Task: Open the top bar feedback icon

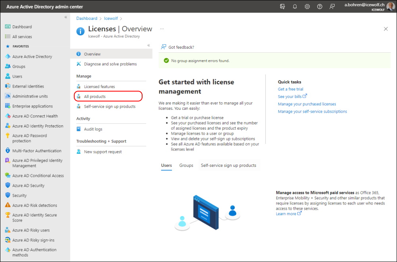Action: click(x=332, y=7)
